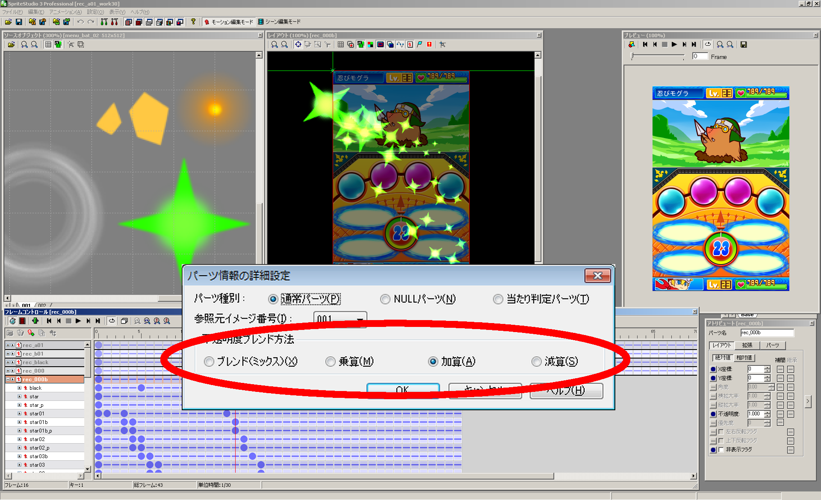Screen dimensions: 821x500
Task: Click jump to first frame in プレビュー panel
Action: [x=645, y=44]
